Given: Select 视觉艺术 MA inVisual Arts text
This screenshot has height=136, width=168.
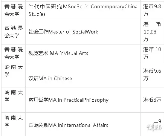Looking at the screenshot, I should 58,53.
